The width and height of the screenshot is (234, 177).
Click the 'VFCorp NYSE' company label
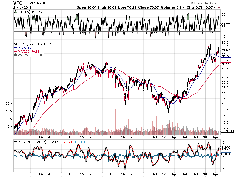point(35,3)
